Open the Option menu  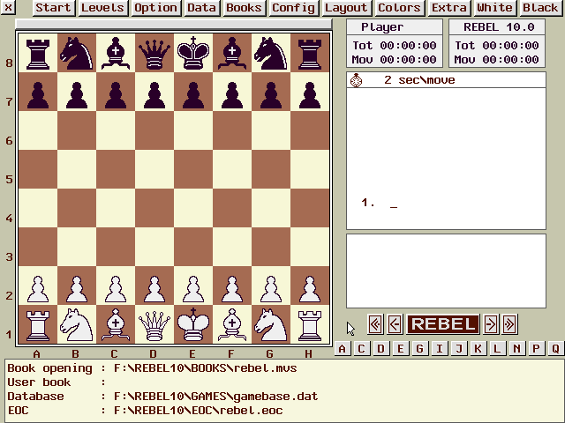tap(155, 8)
